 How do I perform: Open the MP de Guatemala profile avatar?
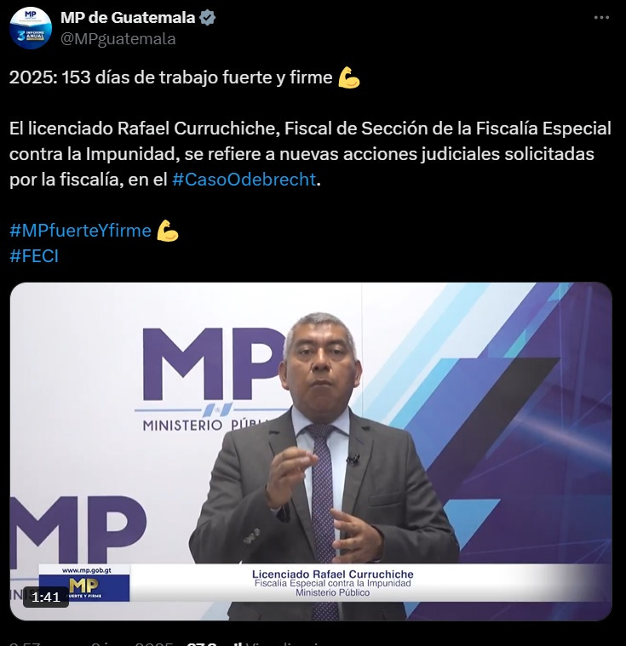click(31, 28)
